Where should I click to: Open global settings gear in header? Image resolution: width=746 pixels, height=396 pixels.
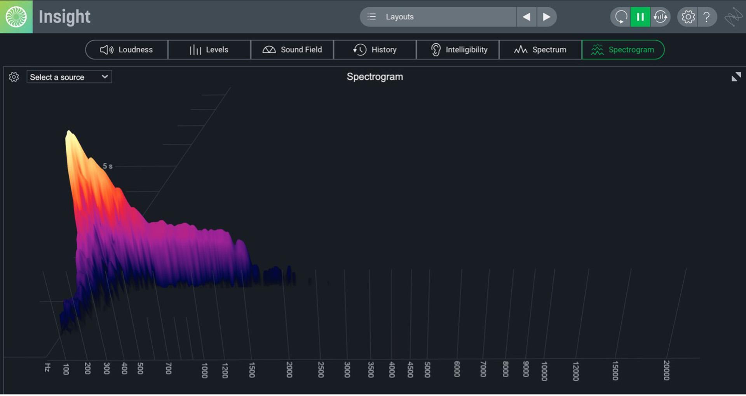coord(688,17)
